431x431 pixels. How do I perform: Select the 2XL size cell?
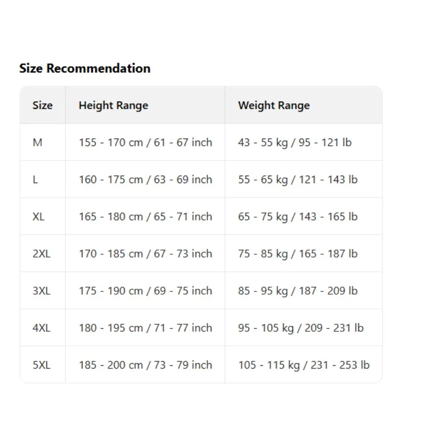pyautogui.click(x=41, y=254)
